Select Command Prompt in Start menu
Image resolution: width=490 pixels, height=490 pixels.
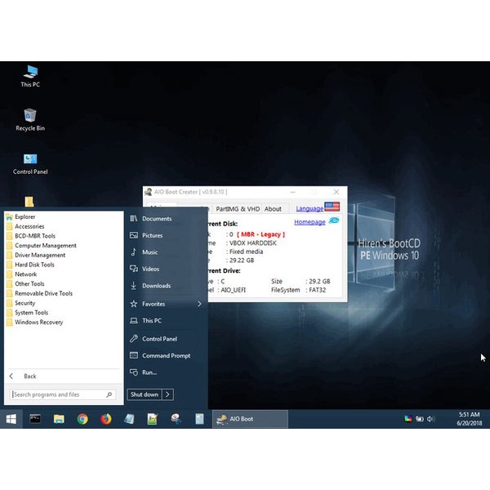(166, 355)
